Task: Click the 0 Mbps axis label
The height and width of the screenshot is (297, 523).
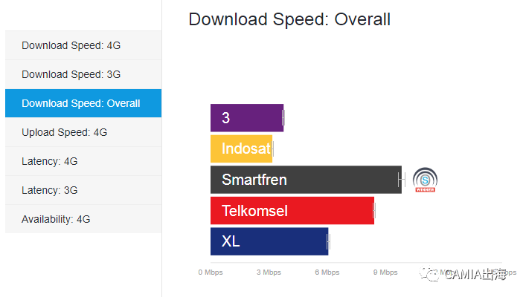Action: point(211,272)
